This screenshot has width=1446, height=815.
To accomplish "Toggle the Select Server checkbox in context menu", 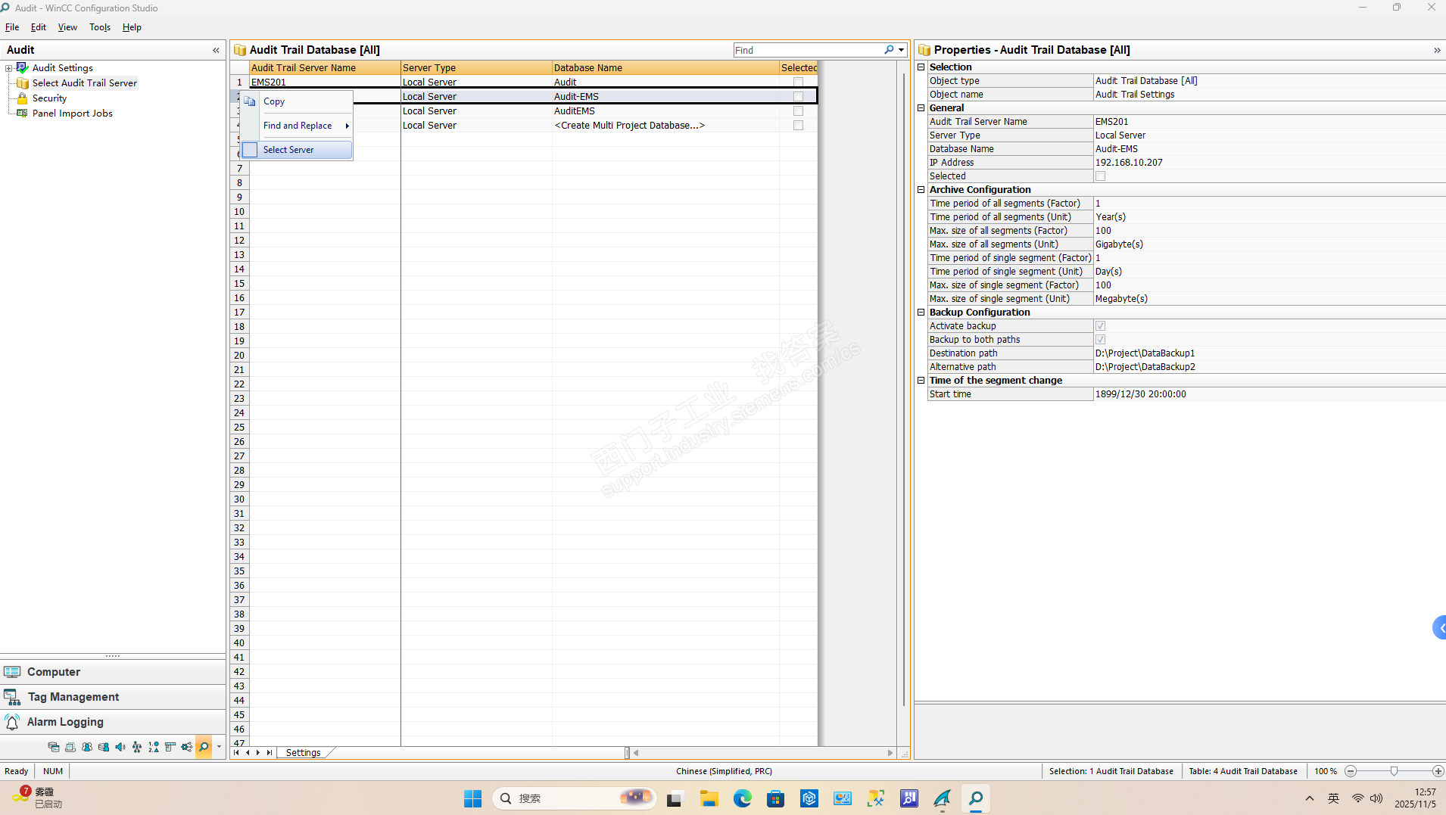I will click(250, 150).
